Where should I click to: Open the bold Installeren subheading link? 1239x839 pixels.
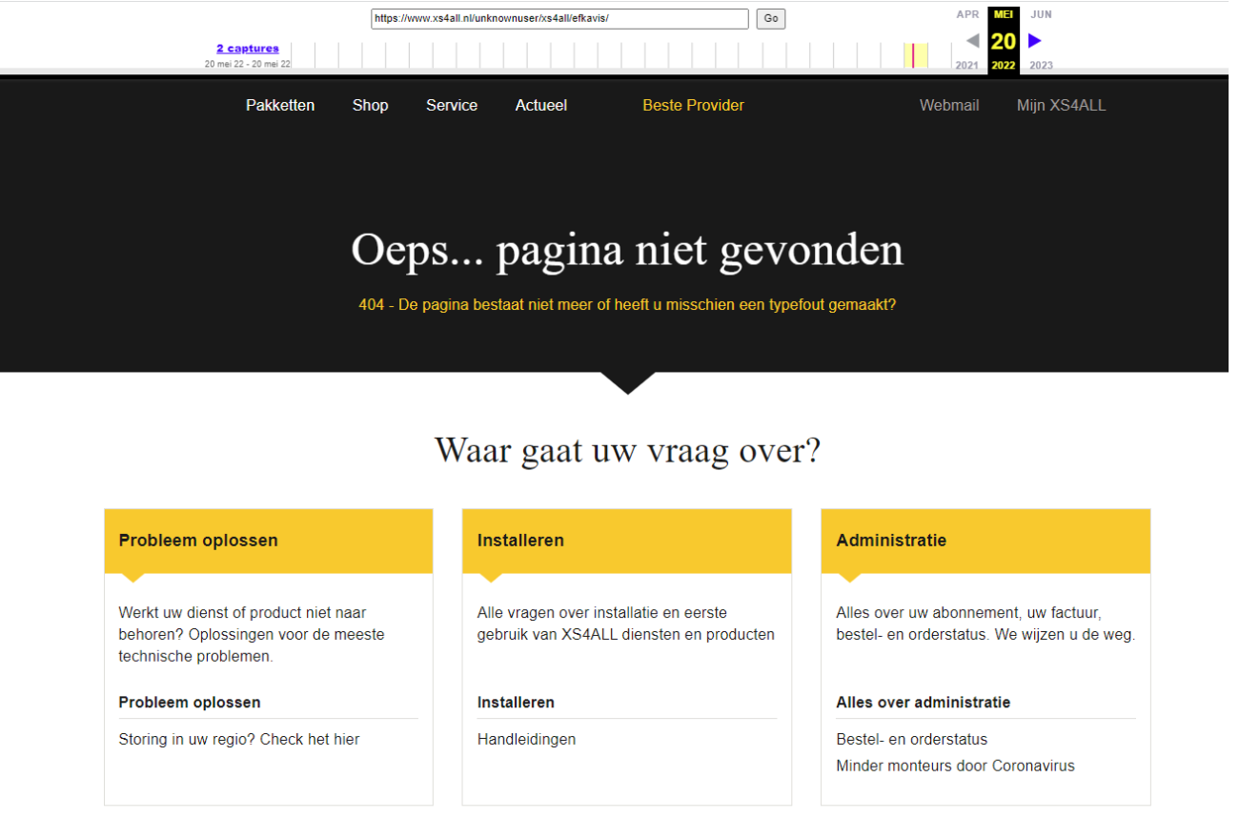(x=516, y=703)
